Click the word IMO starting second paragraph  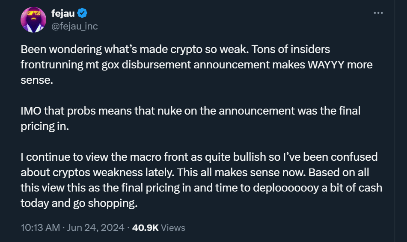click(x=30, y=111)
